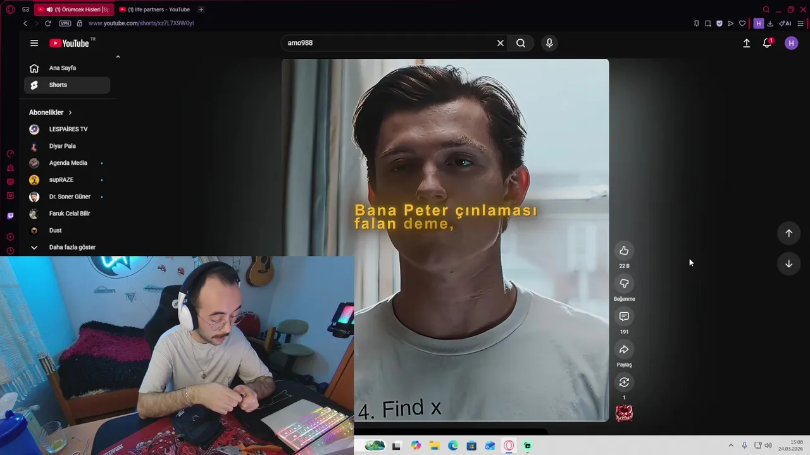Open Opera sidebar Twitch icon
This screenshot has height=455, width=810.
coord(10,216)
